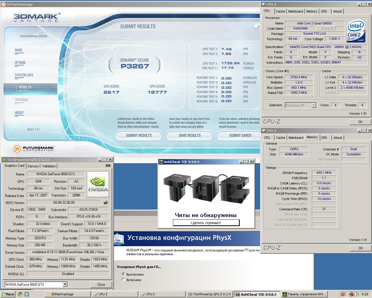Click the Core Speed value 2700.4 MHz
The image size is (372, 298).
point(299,77)
